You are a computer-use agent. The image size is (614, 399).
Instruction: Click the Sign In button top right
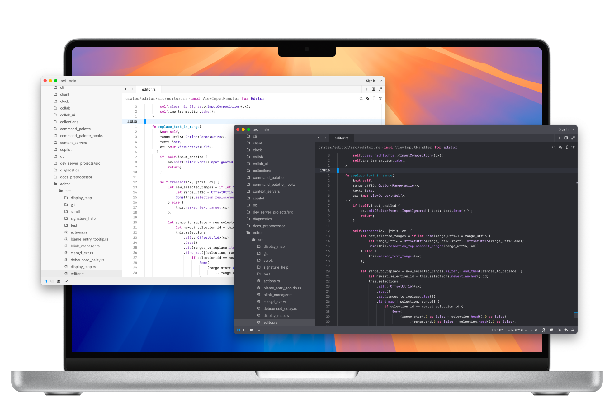(x=563, y=129)
